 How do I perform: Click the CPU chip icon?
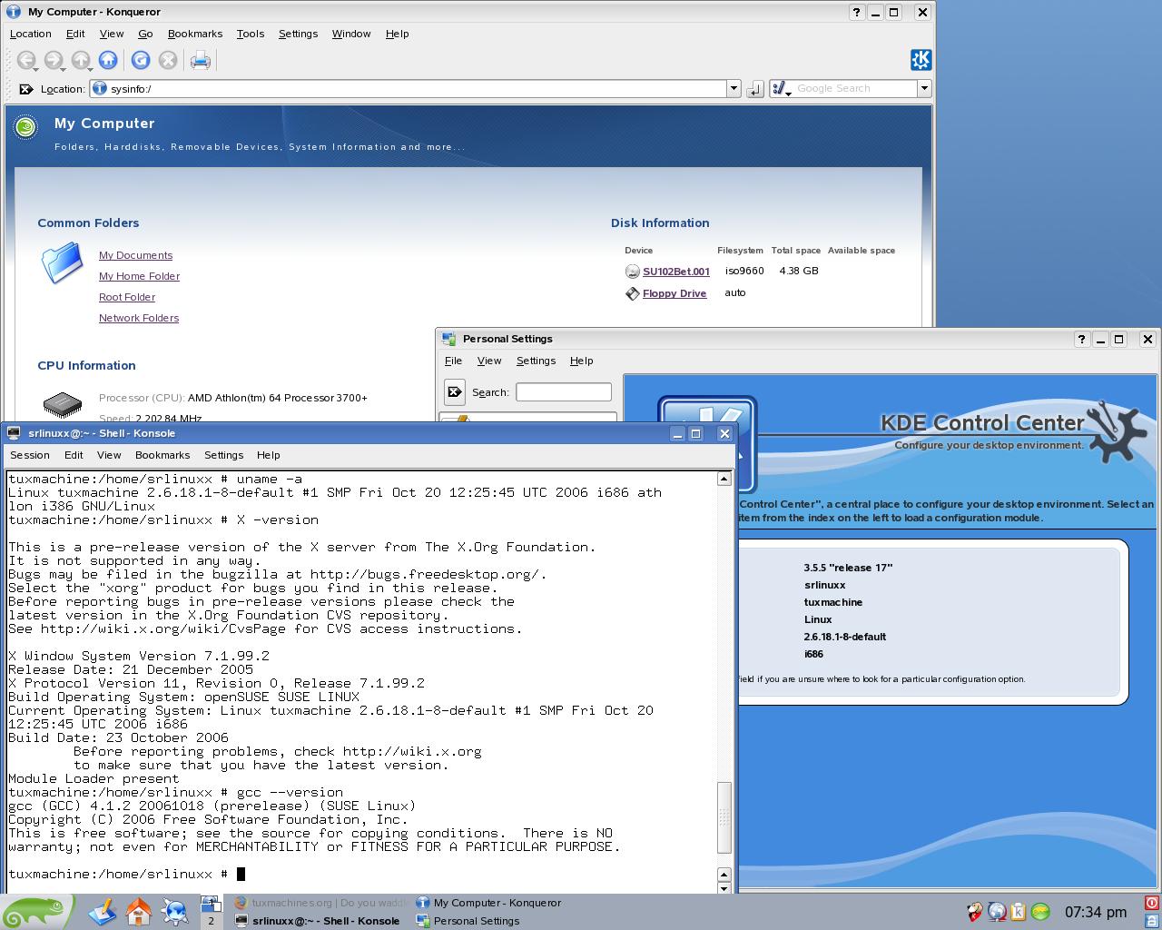(x=63, y=405)
